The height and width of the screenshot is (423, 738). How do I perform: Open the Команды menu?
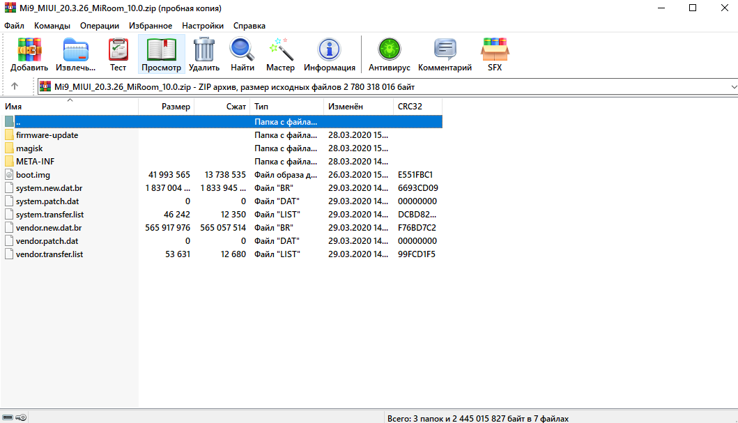coord(52,26)
